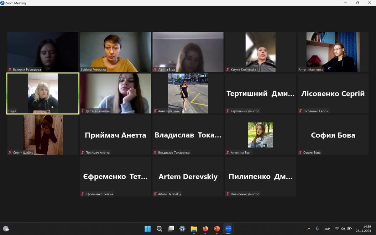Click muted mic icon beside Антоніна Ткач
The image size is (376, 235).
tap(228, 153)
